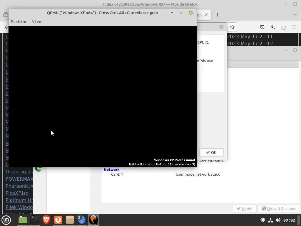Viewport: 301px width, 226px height.
Task: Open the Firefox hamburger application menu
Action: pos(294,27)
